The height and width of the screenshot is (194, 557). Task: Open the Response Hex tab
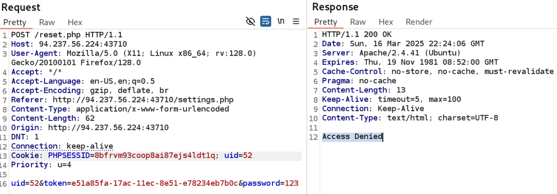386,22
